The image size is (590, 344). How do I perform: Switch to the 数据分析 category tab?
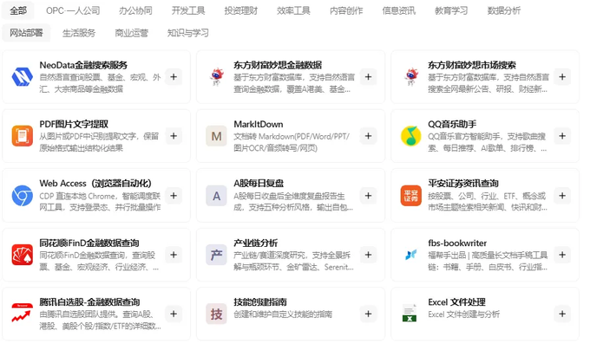click(504, 10)
